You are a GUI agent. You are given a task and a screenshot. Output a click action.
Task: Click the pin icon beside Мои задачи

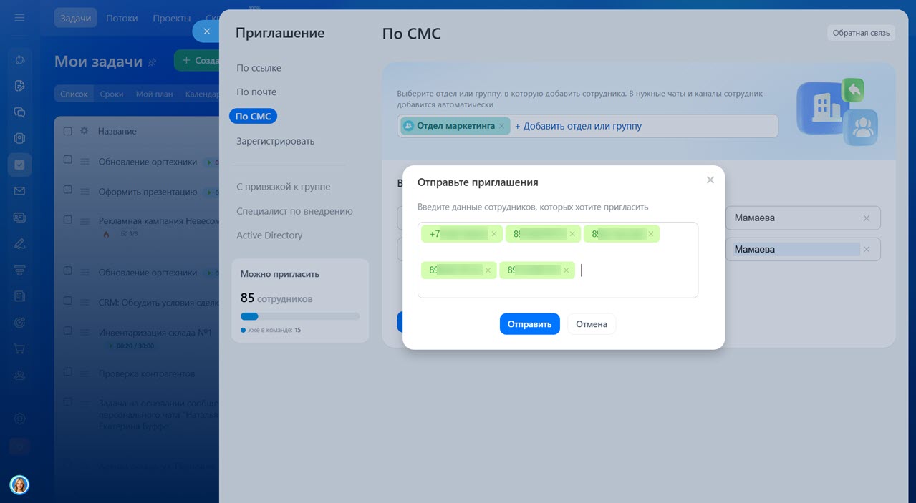point(152,63)
